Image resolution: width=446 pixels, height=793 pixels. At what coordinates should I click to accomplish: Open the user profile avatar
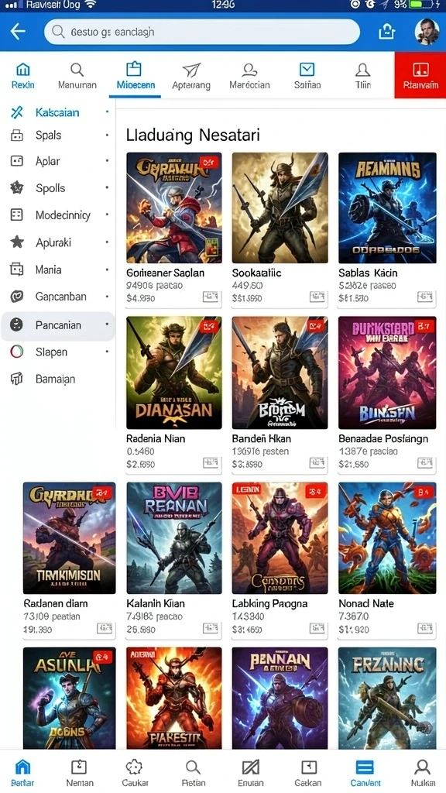click(x=427, y=32)
